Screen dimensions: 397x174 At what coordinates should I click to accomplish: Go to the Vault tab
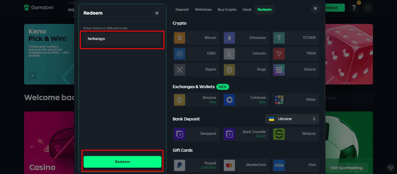[x=247, y=10]
